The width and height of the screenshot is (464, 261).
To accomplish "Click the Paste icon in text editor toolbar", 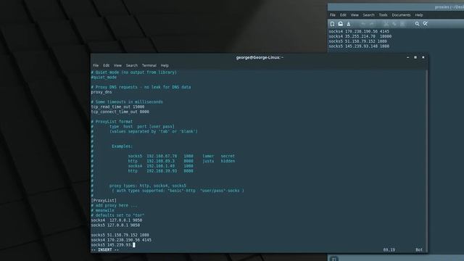I will [402, 24].
